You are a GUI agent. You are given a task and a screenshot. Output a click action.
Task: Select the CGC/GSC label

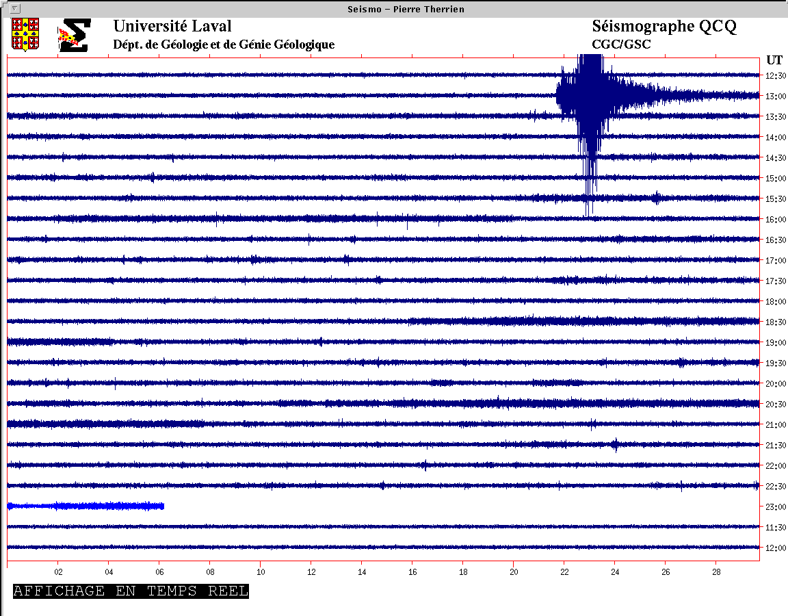click(x=621, y=44)
